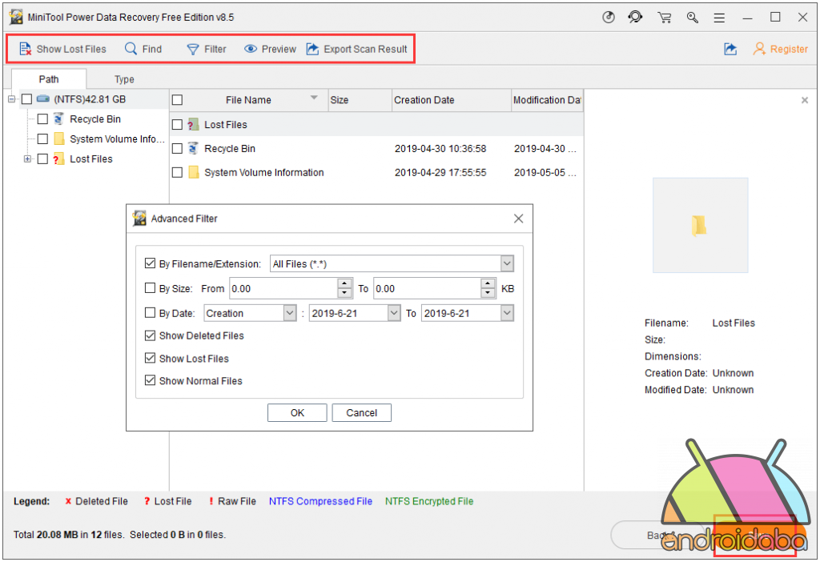Tick the Recycle Bin checkbox in tree
Viewport: 820px width, 562px height.
click(43, 119)
